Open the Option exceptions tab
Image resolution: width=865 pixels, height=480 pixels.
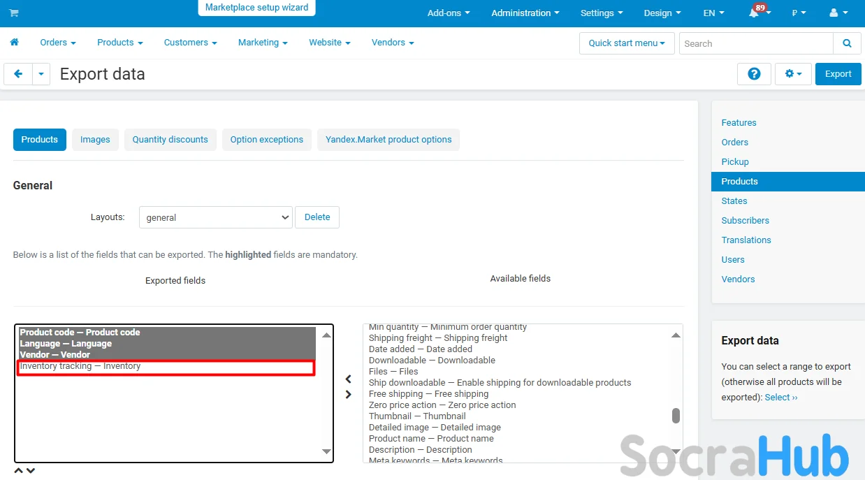tap(266, 140)
